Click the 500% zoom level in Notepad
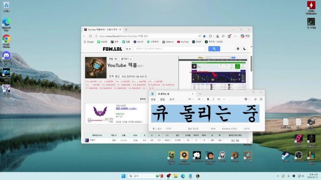The height and width of the screenshot is (180, 321). click(x=213, y=129)
